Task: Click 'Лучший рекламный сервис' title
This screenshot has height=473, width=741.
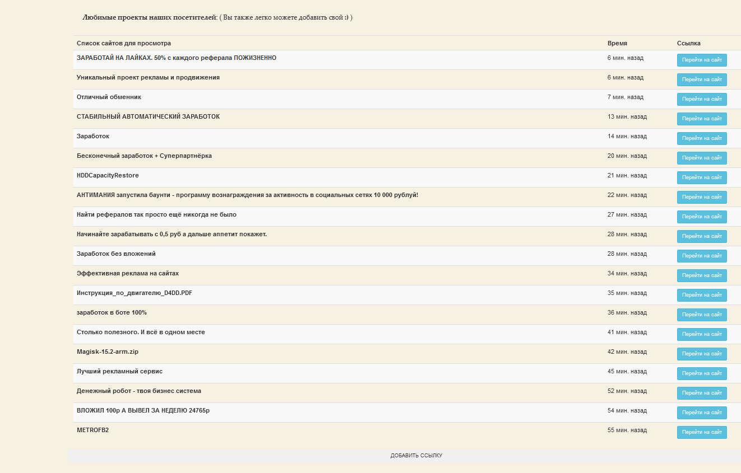Action: [119, 371]
